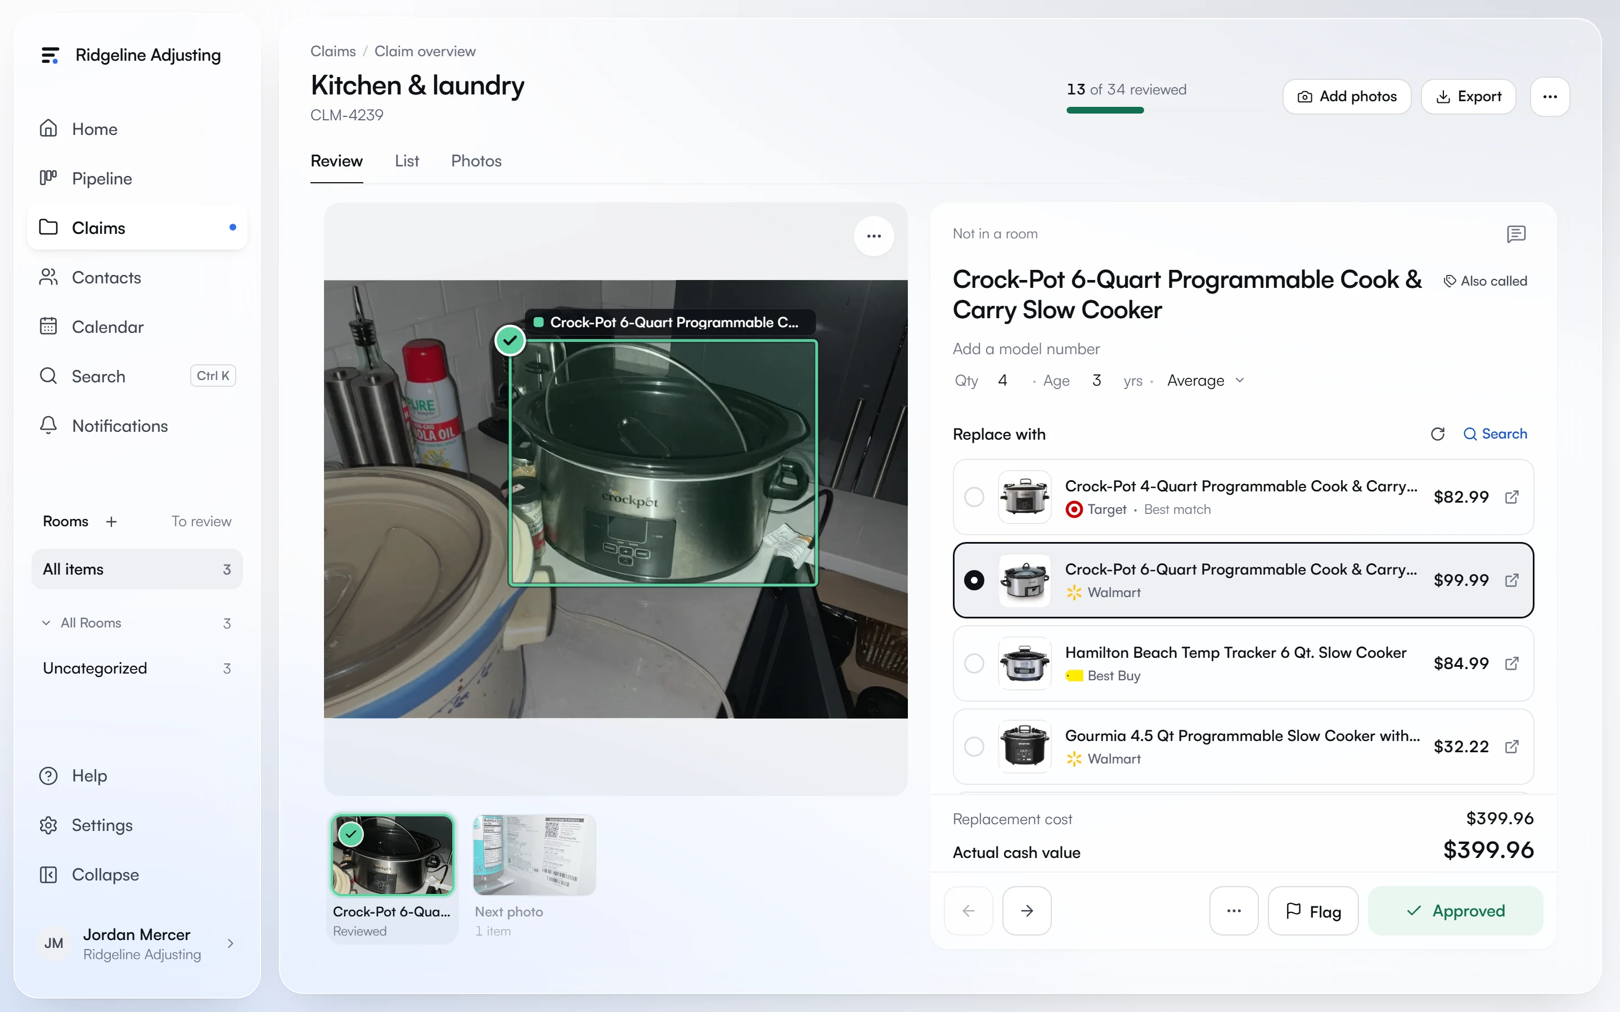Click the Search replacements link
Image resolution: width=1620 pixels, height=1012 pixels.
(1495, 433)
